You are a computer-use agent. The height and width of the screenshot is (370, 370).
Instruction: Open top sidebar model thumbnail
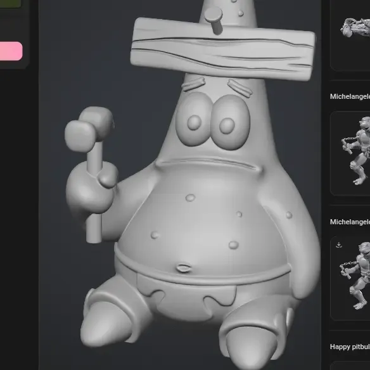350,35
